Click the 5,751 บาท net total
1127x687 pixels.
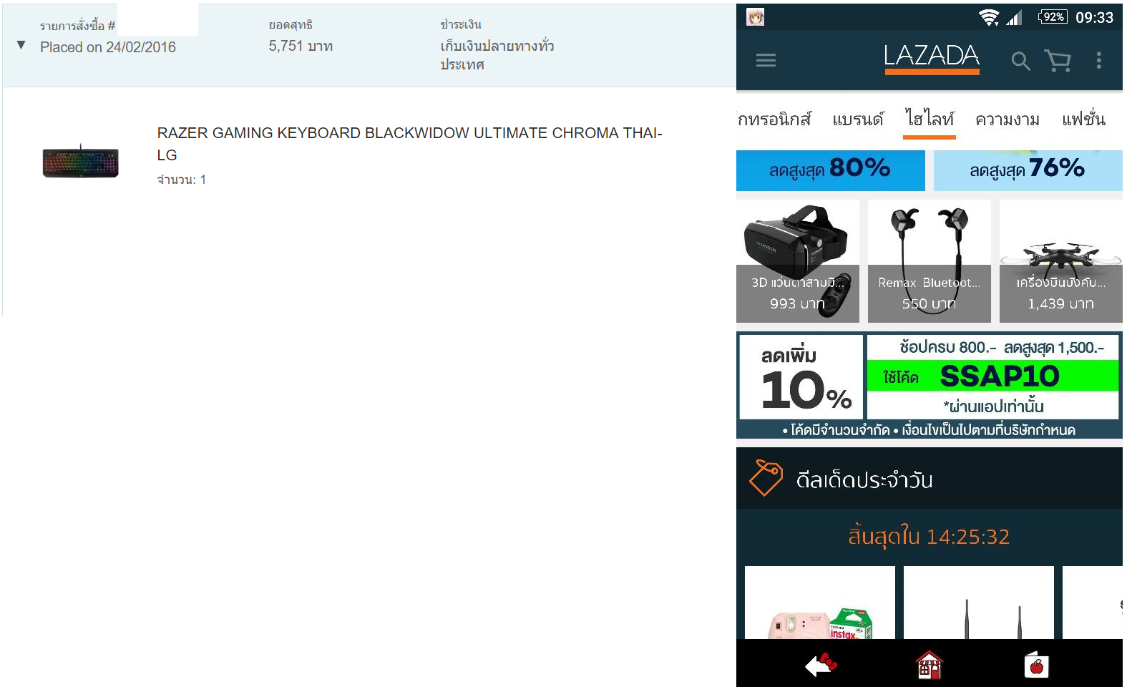(301, 46)
